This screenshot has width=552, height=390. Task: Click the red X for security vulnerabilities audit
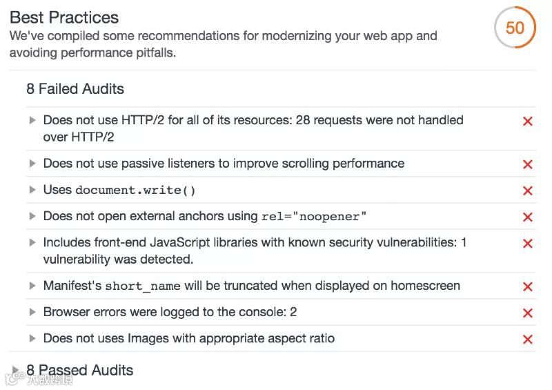coord(528,244)
